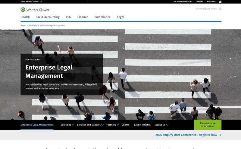Focus the Search Wolters Kluwer field
241x149 pixels.
click(x=207, y=9)
